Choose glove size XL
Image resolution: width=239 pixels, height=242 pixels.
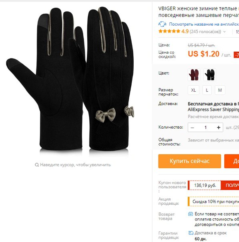193,90
